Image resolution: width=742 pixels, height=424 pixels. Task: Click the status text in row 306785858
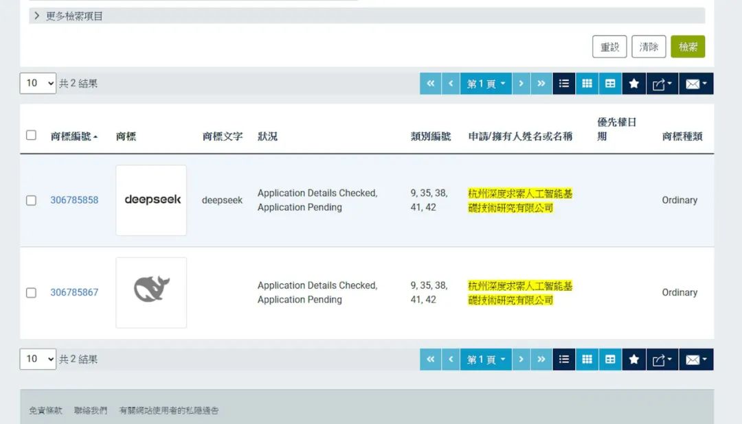click(x=317, y=200)
